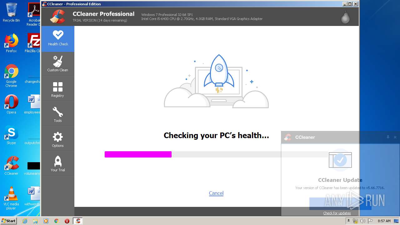Close the CCleaner update notification
The width and height of the screenshot is (400, 225).
point(395,137)
